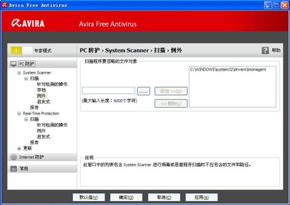This screenshot has width=290, height=205.
Task: Select Real-Time Protection in the tree
Action: coord(41,114)
